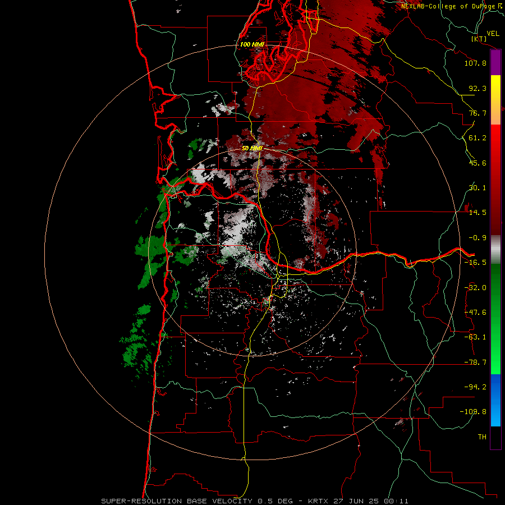Viewport: 505px width, 505px height.
Task: Click the purple segment of the color bar
Action: [x=495, y=62]
